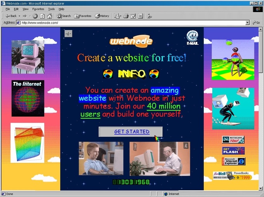Click the vertical scrollbar thumb
This screenshot has height=197, width=264.
point(261,52)
